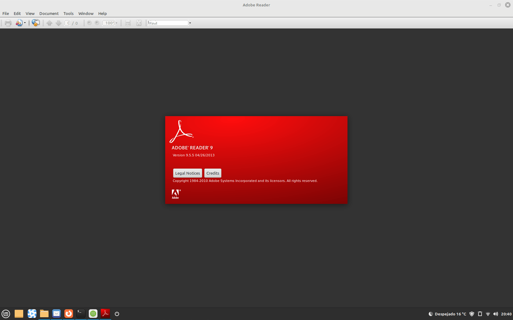Open the file manager from taskbar
513x320 pixels.
click(x=44, y=314)
